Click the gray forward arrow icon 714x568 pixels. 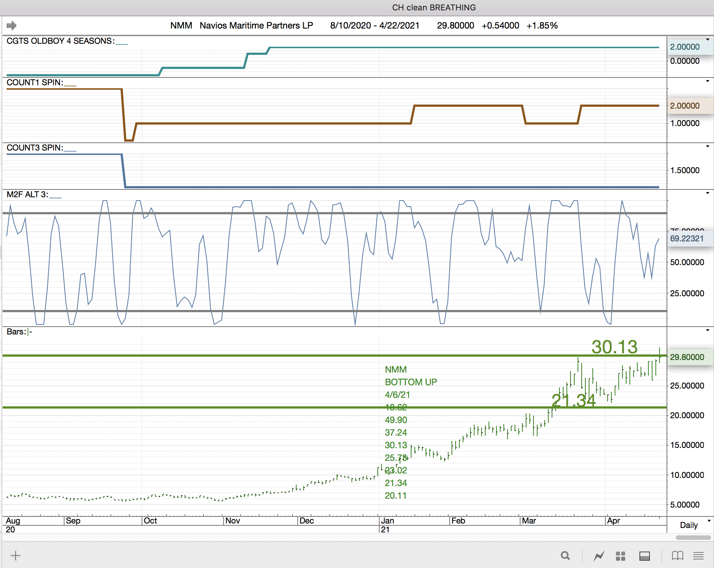click(11, 26)
